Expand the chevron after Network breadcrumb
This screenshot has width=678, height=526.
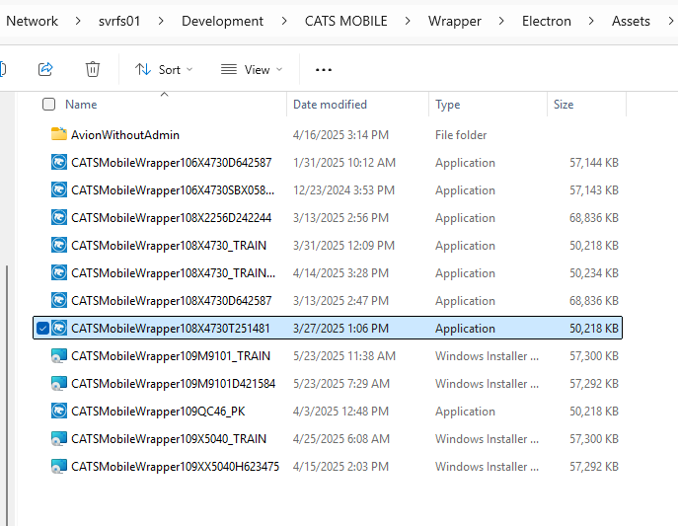(78, 21)
